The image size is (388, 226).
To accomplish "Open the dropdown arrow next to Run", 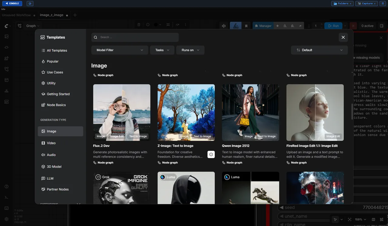I will 345,26.
